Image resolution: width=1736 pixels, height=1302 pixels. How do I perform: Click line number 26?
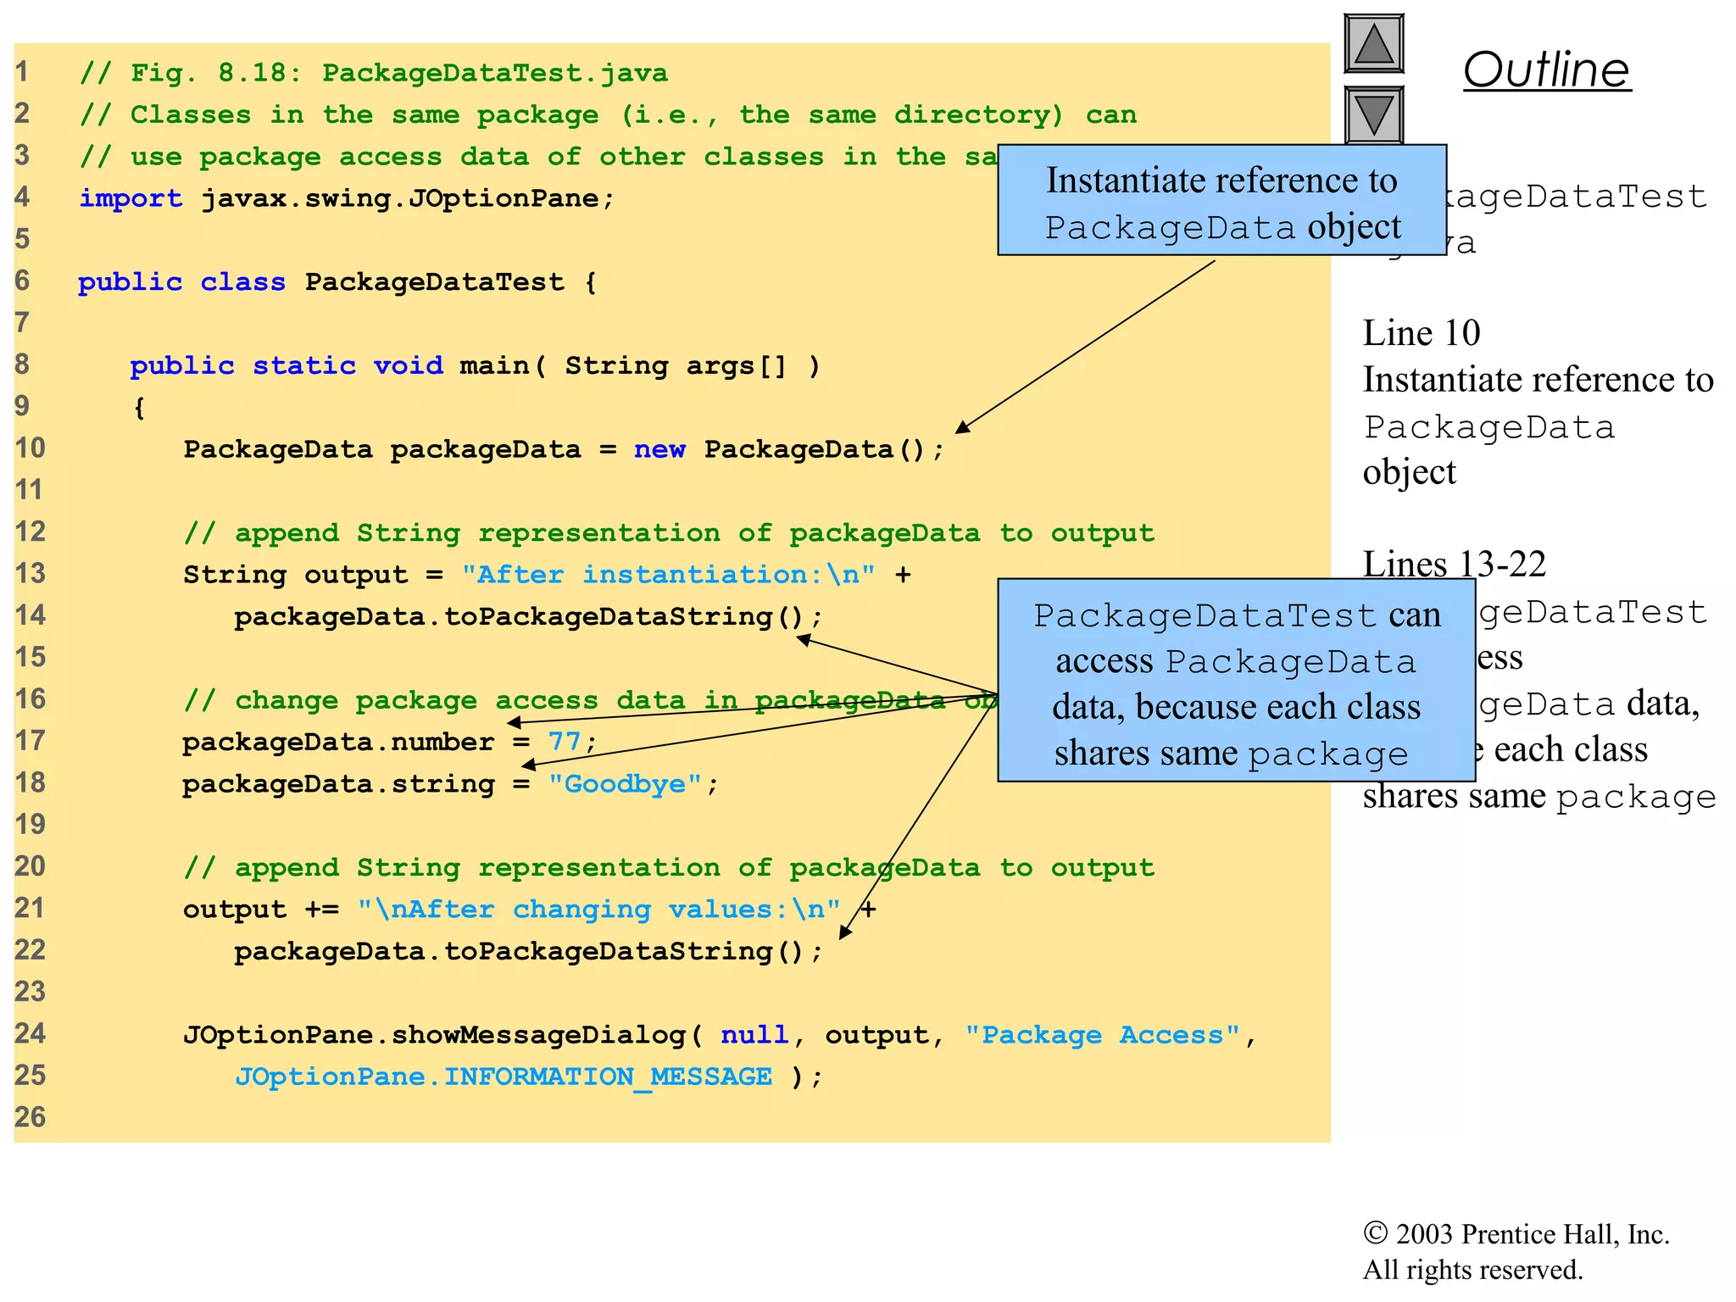[x=31, y=1117]
